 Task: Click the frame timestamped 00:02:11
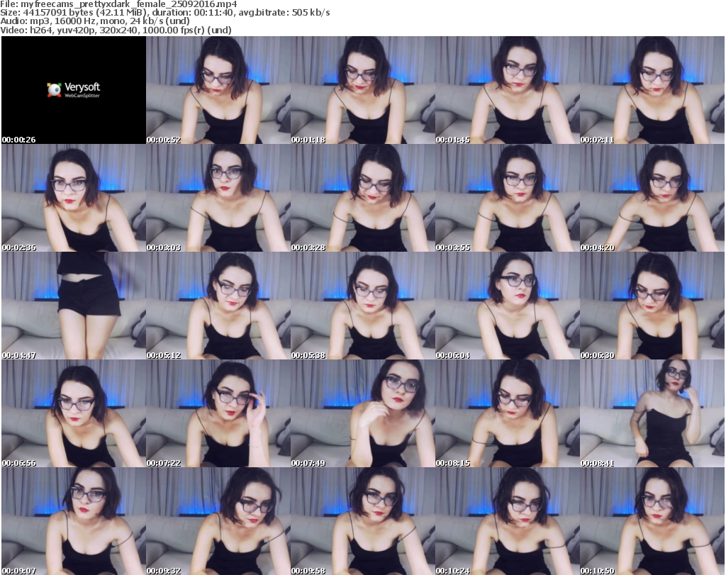pos(652,90)
